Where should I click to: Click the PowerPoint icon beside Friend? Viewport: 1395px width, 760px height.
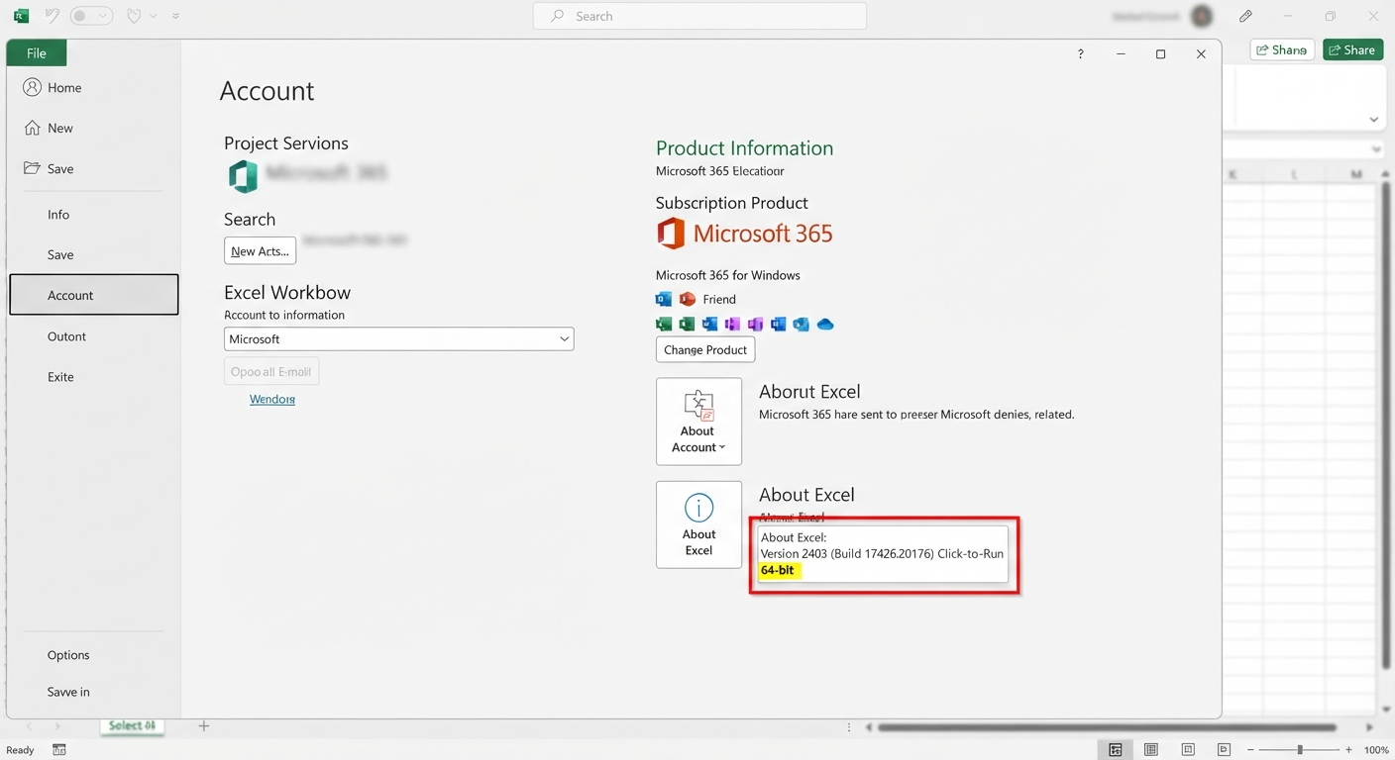[688, 299]
